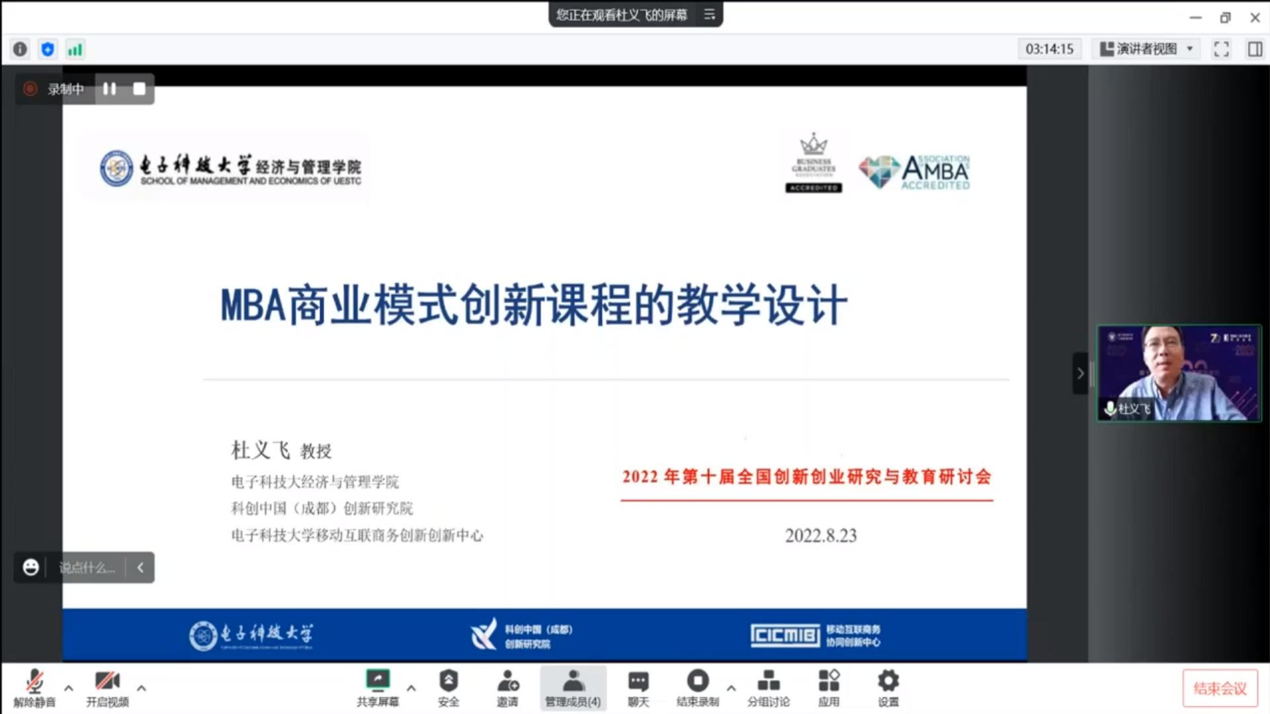The image size is (1270, 714).
Task: Open Breakout discussion (分组讨论) icon
Action: (768, 687)
